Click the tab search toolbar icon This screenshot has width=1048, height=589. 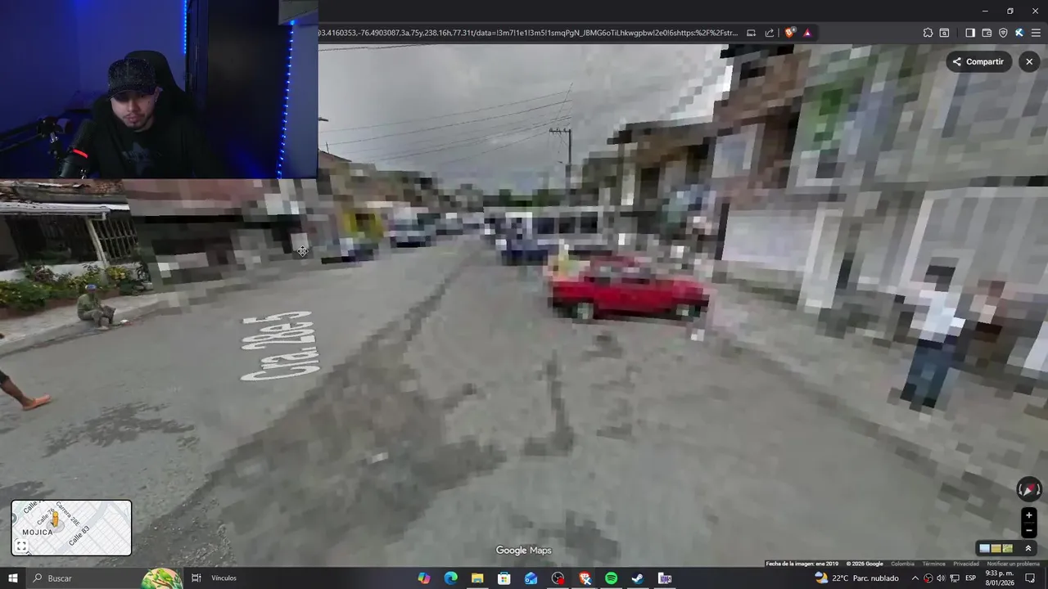tap(944, 33)
